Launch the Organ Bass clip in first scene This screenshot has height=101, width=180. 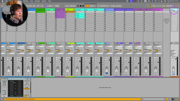[x=37, y=12]
